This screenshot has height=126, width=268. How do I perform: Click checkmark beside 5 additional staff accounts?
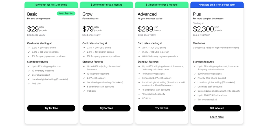pyautogui.click(x=84, y=87)
